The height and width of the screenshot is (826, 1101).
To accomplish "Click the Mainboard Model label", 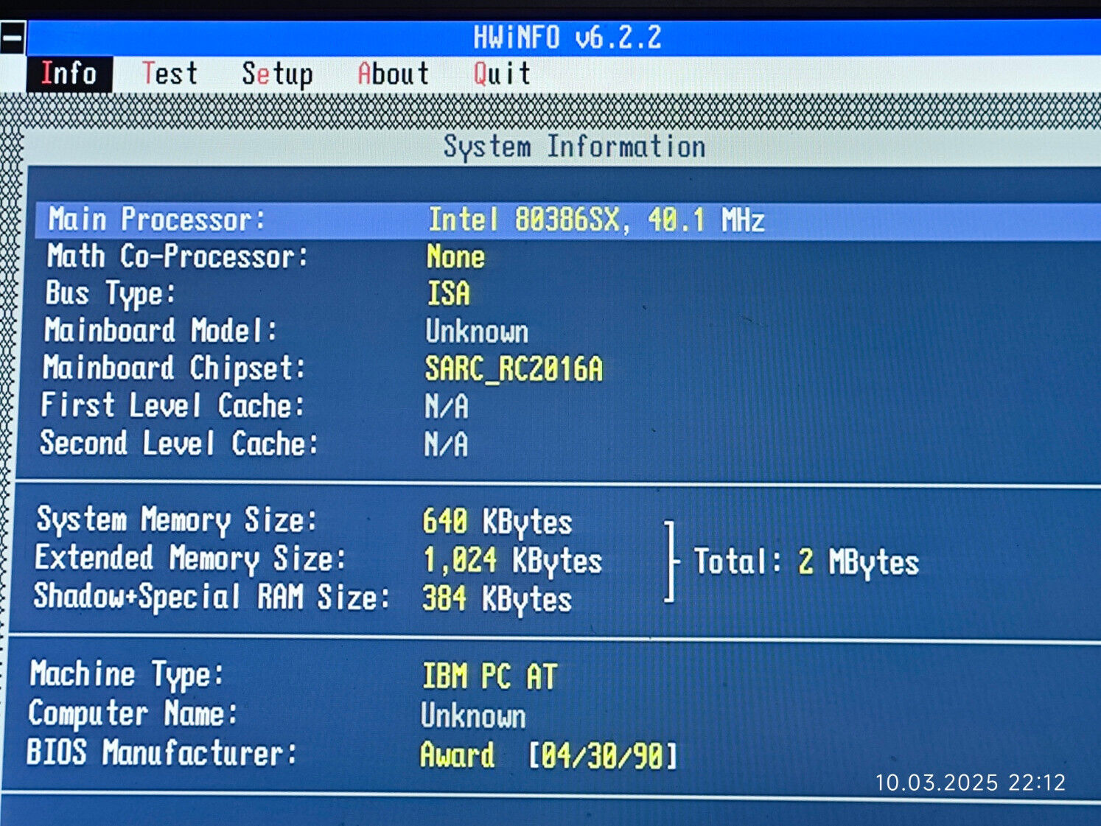I will tap(160, 330).
